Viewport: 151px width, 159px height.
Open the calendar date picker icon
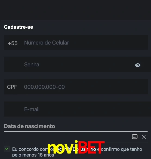[x=135, y=137]
